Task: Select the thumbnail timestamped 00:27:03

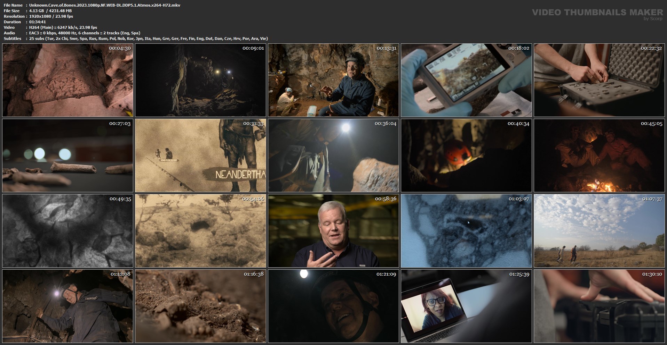Action: coord(68,155)
